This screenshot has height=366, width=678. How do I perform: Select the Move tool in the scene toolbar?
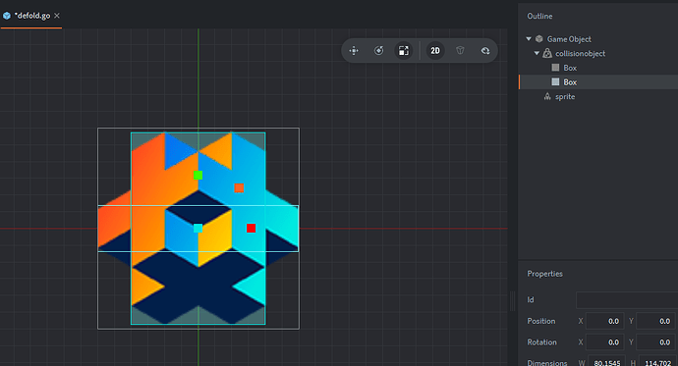point(354,51)
